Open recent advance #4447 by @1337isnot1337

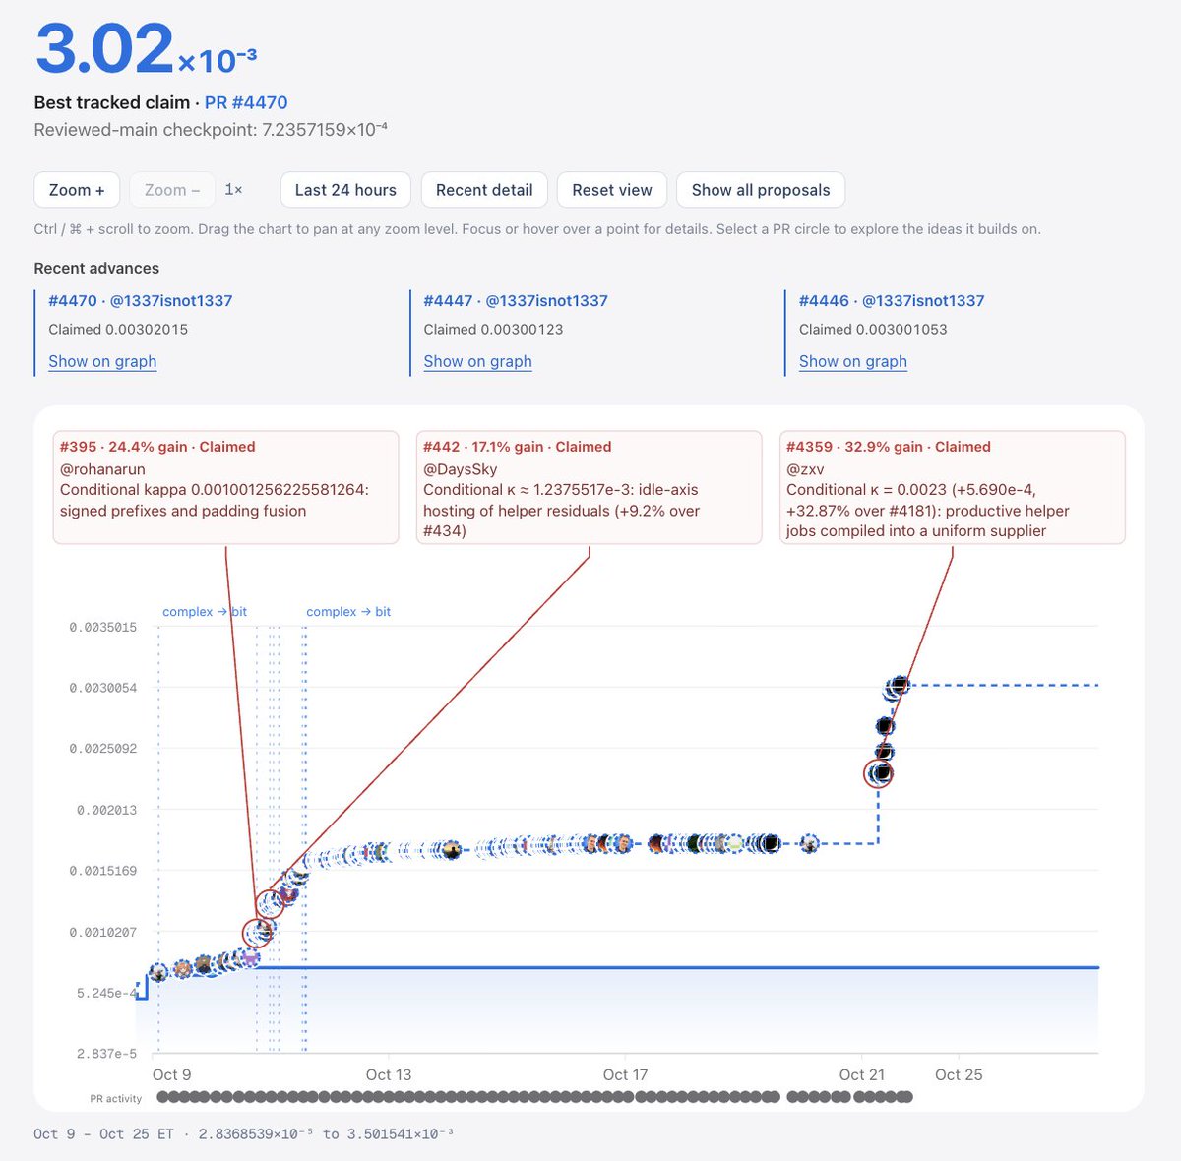pos(516,301)
